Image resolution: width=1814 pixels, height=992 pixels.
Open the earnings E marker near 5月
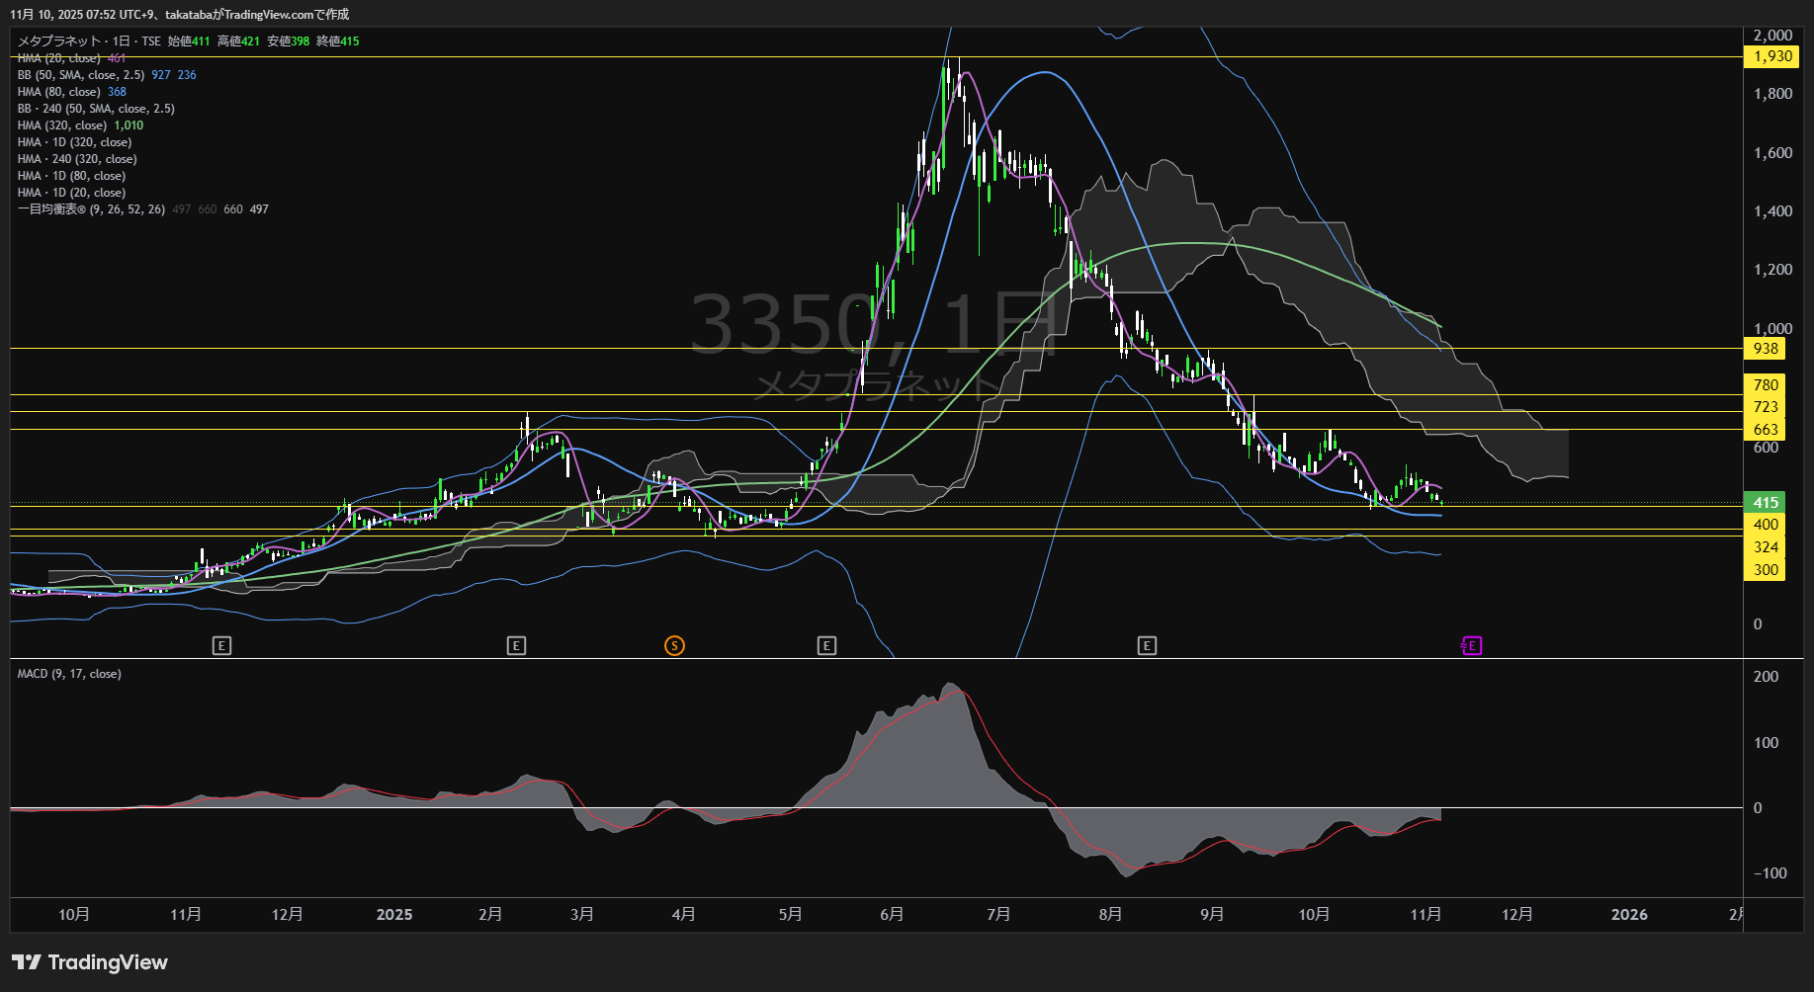pos(826,646)
